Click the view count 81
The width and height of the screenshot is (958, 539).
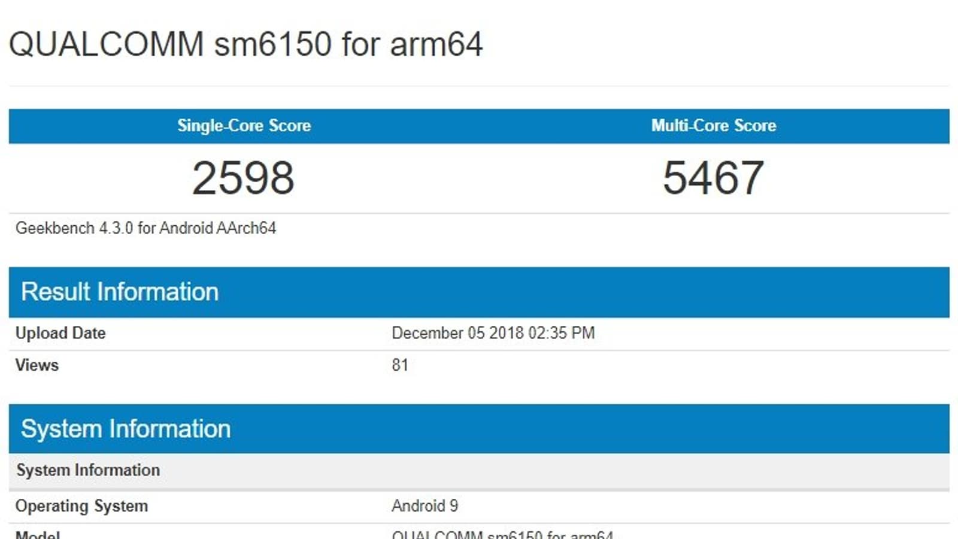point(400,365)
